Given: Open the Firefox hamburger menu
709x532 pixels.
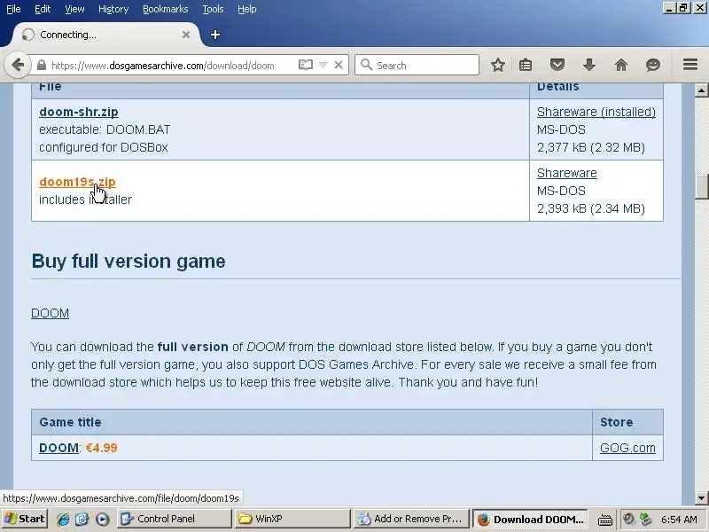Looking at the screenshot, I should click(x=690, y=65).
